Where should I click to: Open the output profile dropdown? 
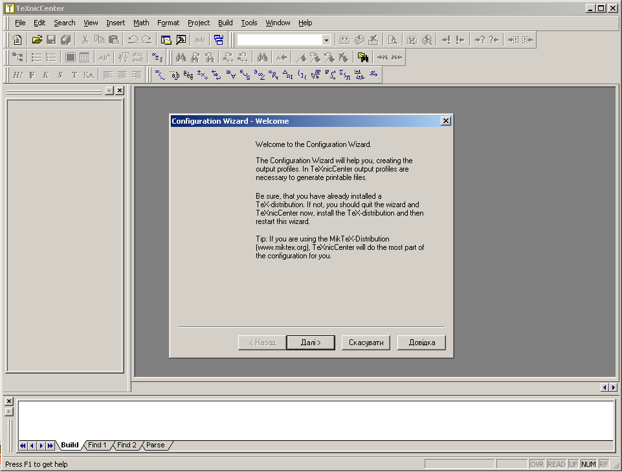pyautogui.click(x=326, y=40)
